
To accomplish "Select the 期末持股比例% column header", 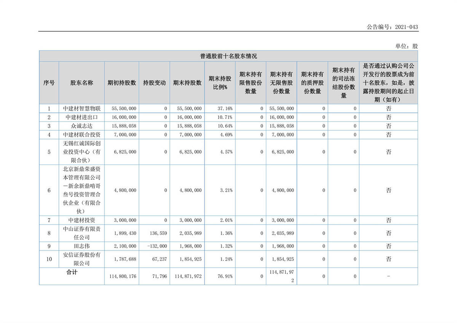I will tap(220, 83).
